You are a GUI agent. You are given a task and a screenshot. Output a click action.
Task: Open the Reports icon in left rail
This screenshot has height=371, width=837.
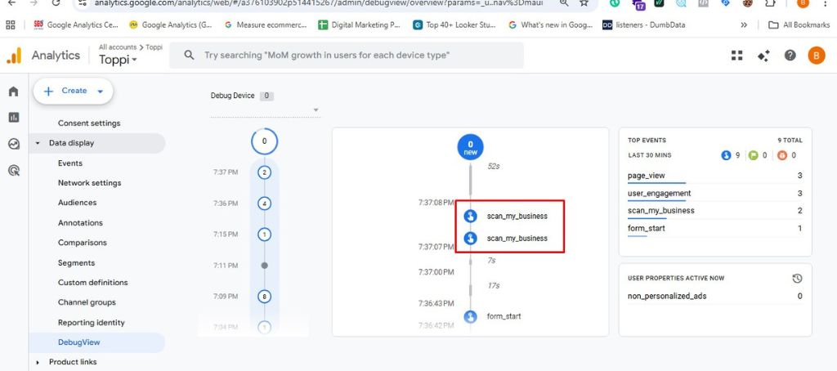13,118
